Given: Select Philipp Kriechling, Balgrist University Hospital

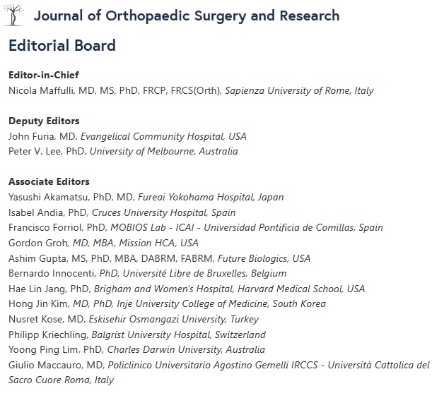Looking at the screenshot, I should [x=137, y=334].
